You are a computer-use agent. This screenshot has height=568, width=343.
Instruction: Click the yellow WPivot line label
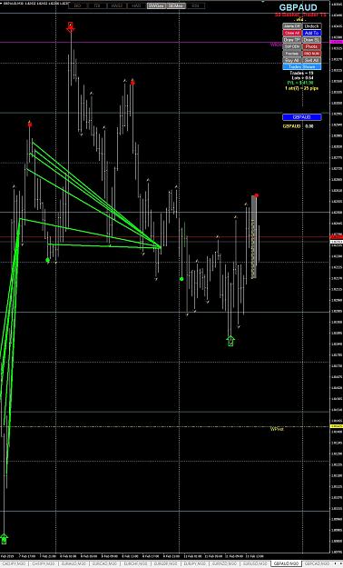(x=277, y=429)
